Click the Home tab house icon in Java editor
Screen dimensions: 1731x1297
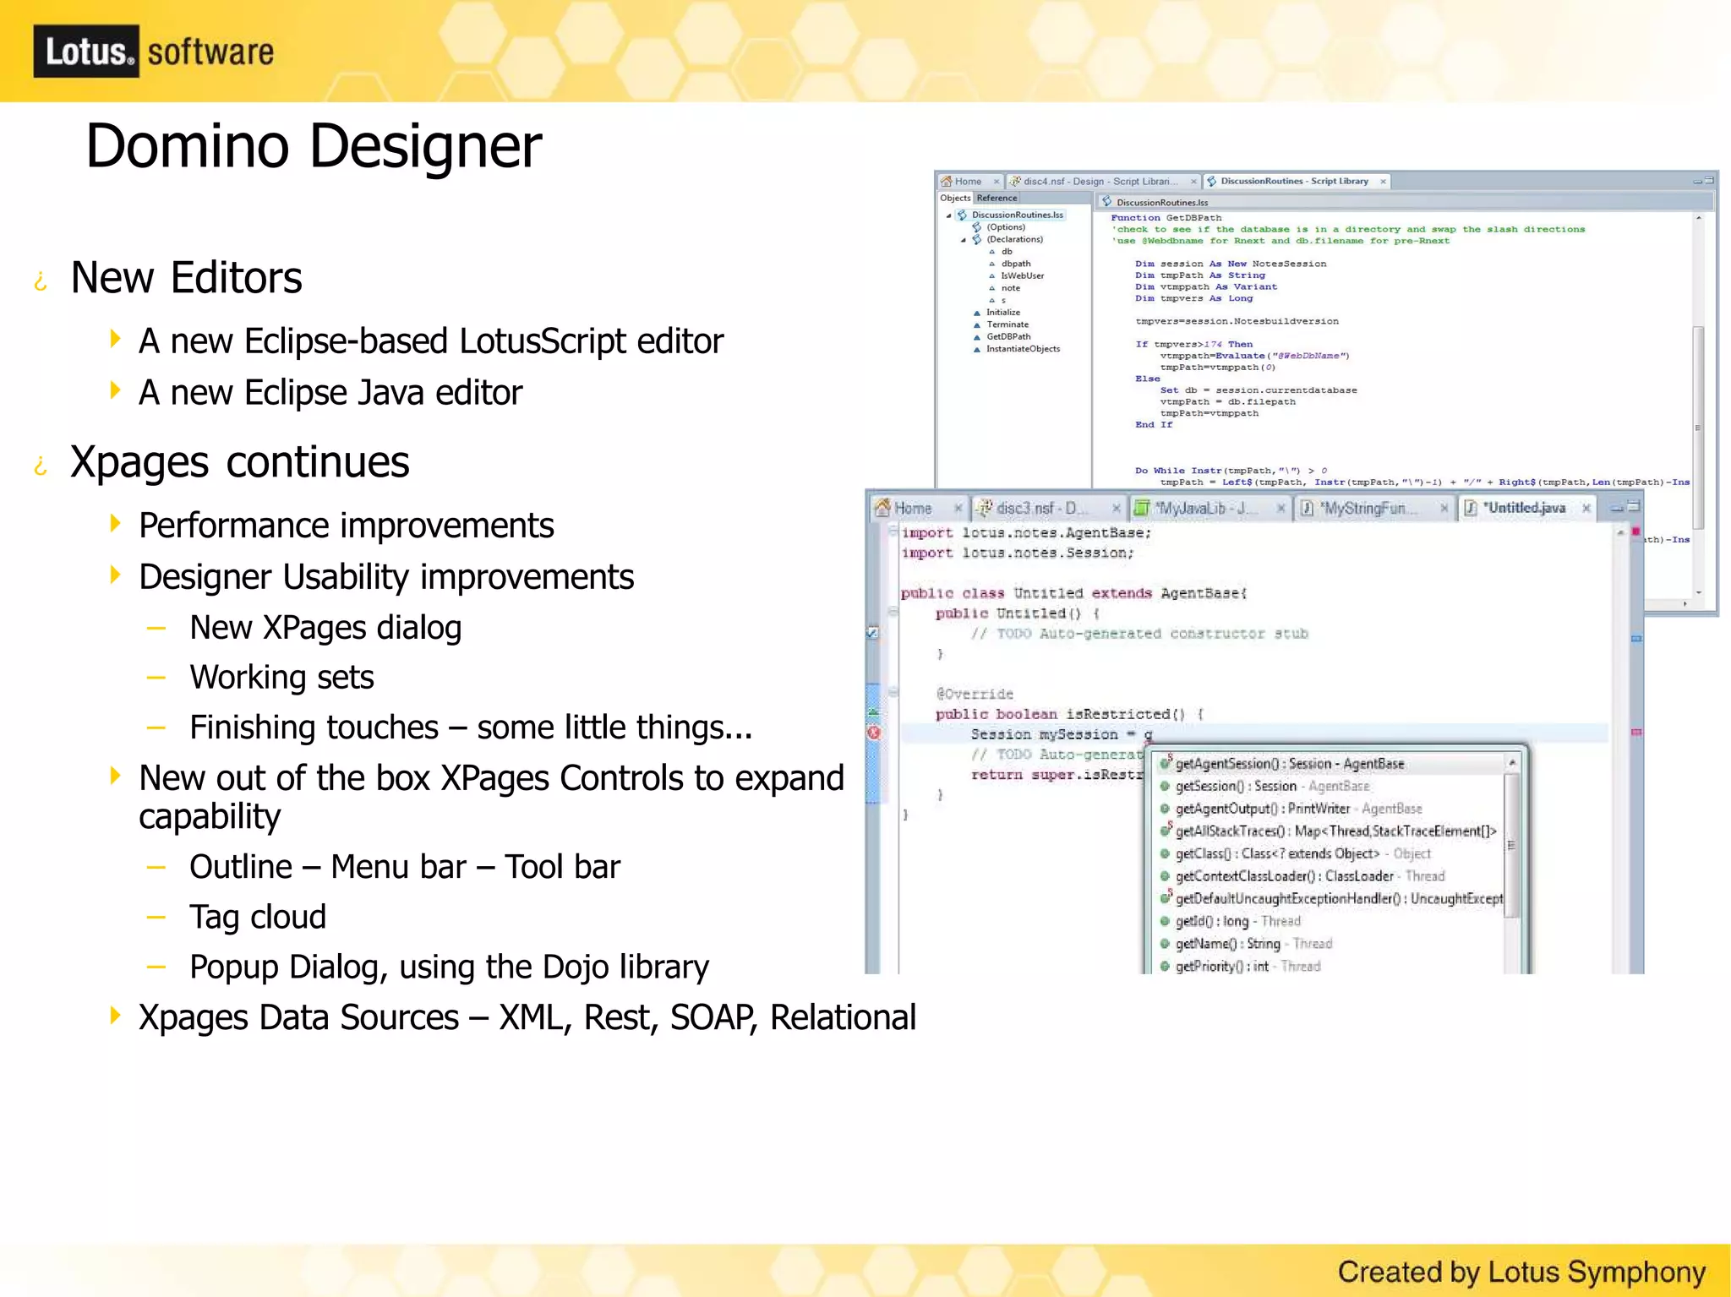[x=882, y=508]
